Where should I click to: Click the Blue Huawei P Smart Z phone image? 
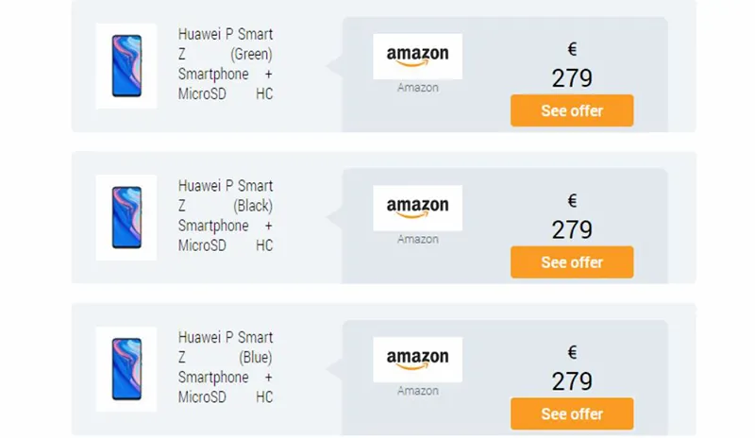pos(126,368)
